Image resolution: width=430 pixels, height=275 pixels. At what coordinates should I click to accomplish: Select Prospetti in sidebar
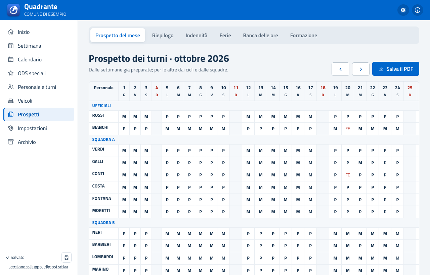coord(39,114)
